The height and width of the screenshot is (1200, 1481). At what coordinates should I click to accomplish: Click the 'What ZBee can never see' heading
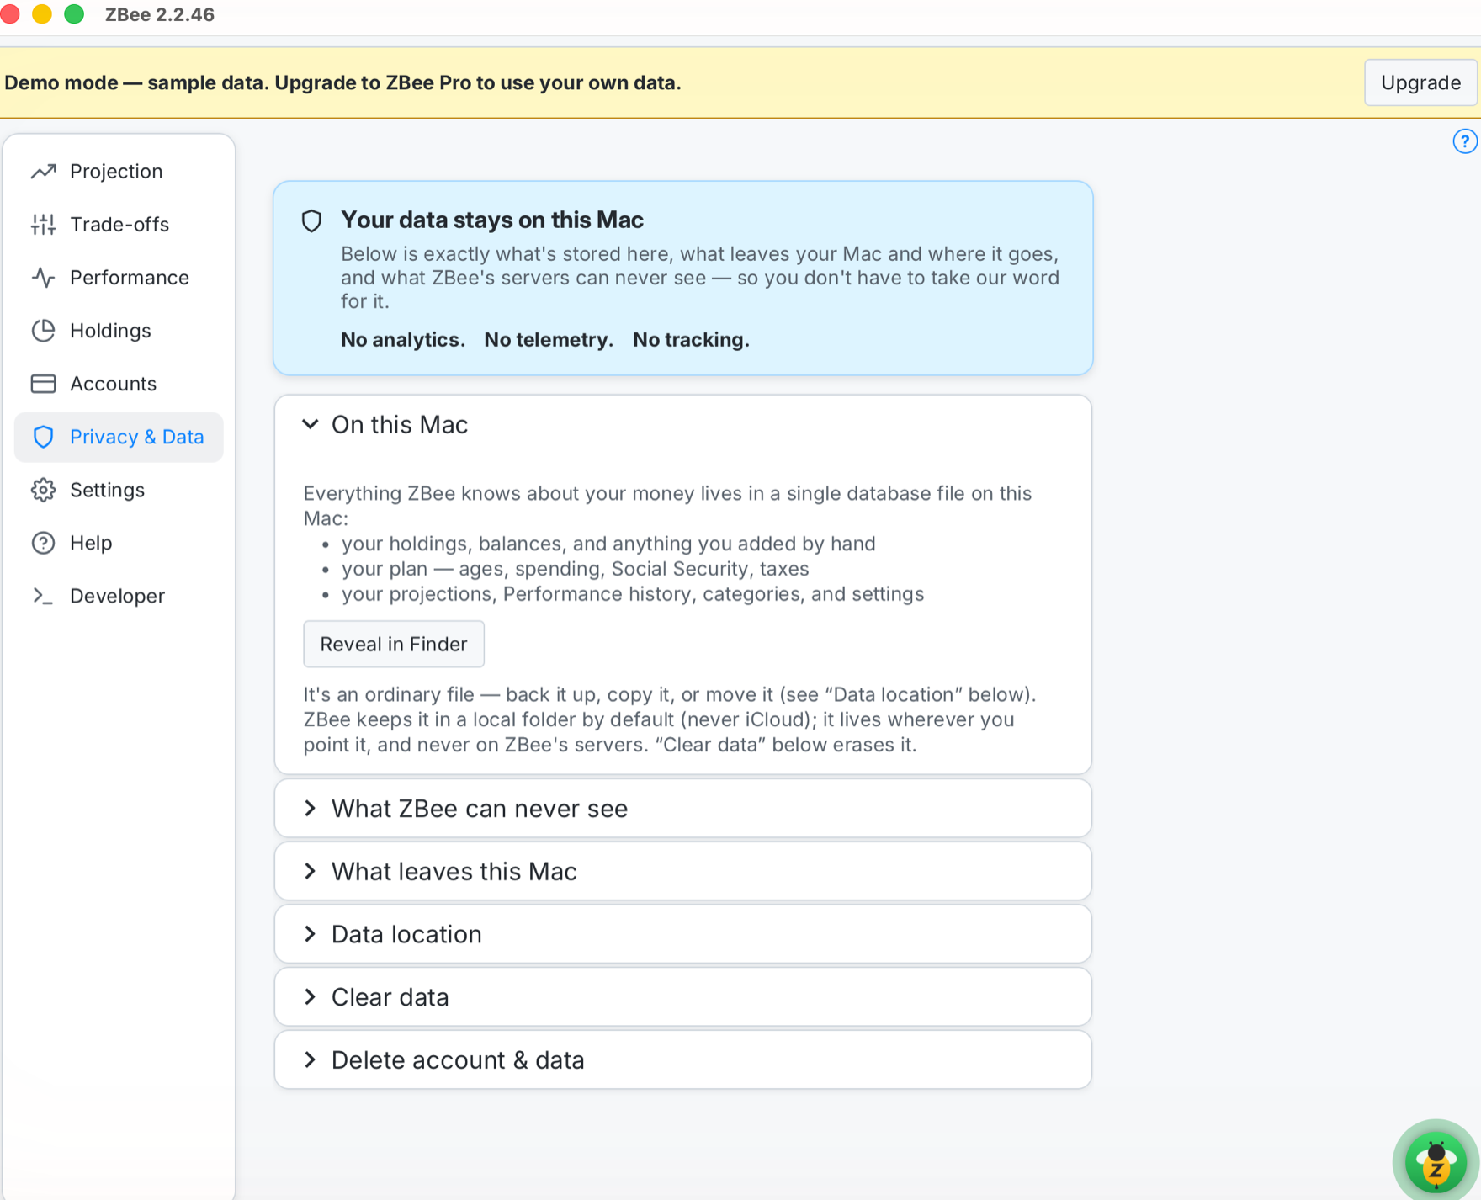pyautogui.click(x=480, y=809)
